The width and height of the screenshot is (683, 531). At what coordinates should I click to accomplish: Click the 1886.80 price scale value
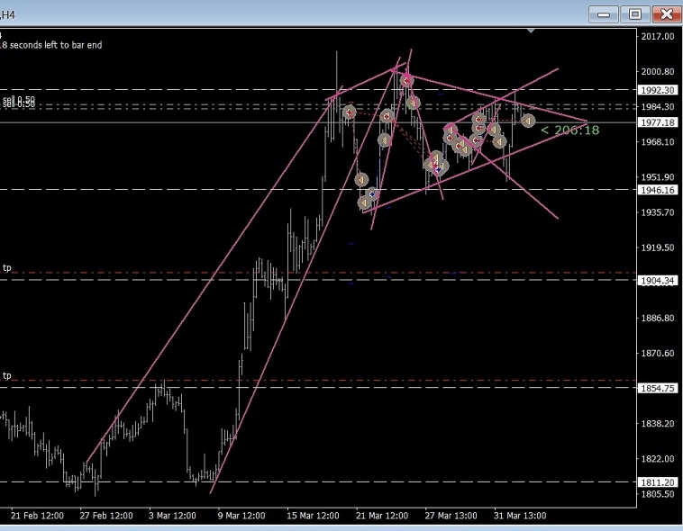658,319
